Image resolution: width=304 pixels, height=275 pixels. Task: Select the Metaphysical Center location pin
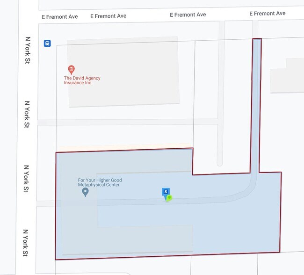[x=85, y=192]
